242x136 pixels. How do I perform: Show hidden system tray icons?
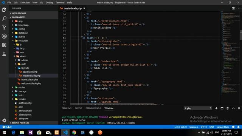tap(199, 133)
